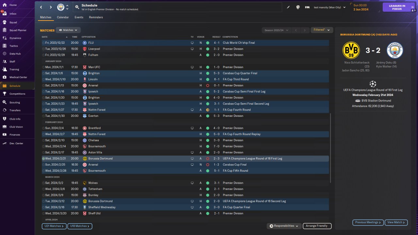Open the U18 Matches button
The width and height of the screenshot is (418, 235).
(80, 226)
